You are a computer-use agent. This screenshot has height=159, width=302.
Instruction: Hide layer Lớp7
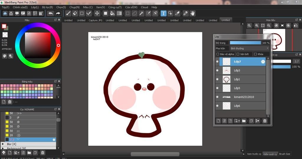217,62
